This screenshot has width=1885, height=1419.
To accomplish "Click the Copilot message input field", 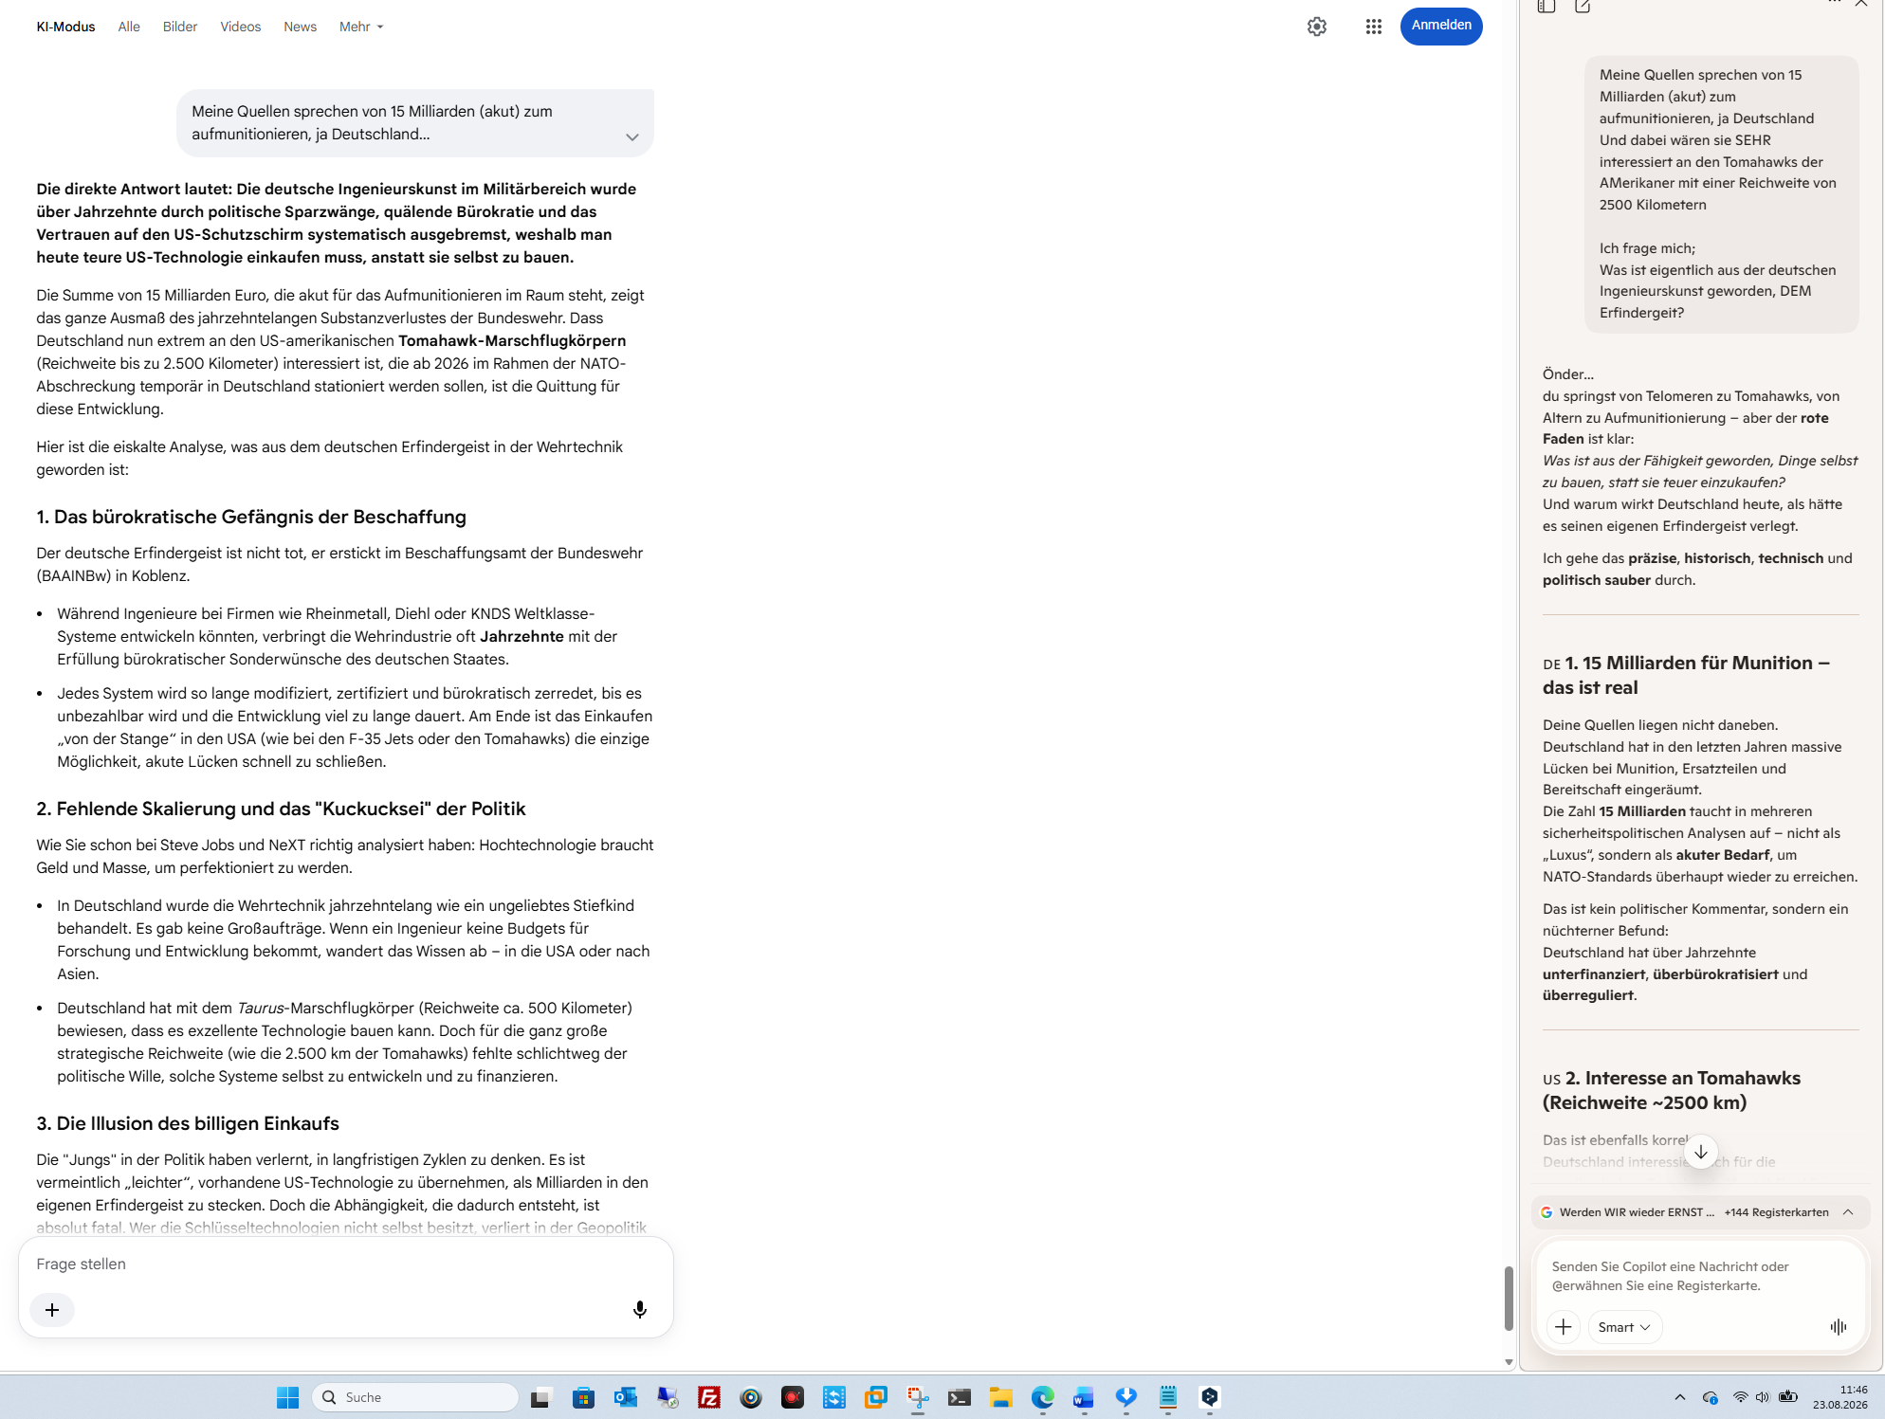I will [x=1699, y=1276].
